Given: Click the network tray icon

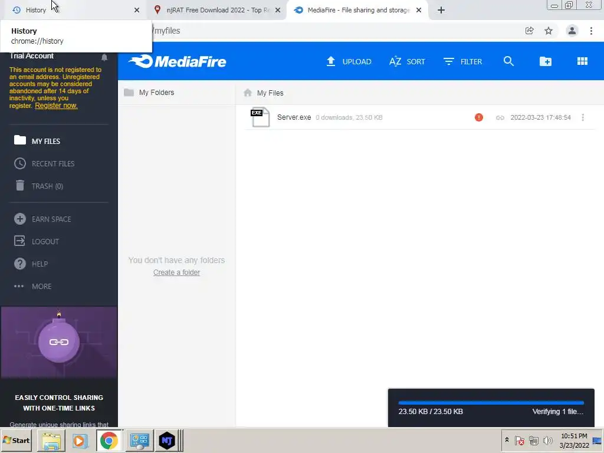Looking at the screenshot, I should click(533, 440).
